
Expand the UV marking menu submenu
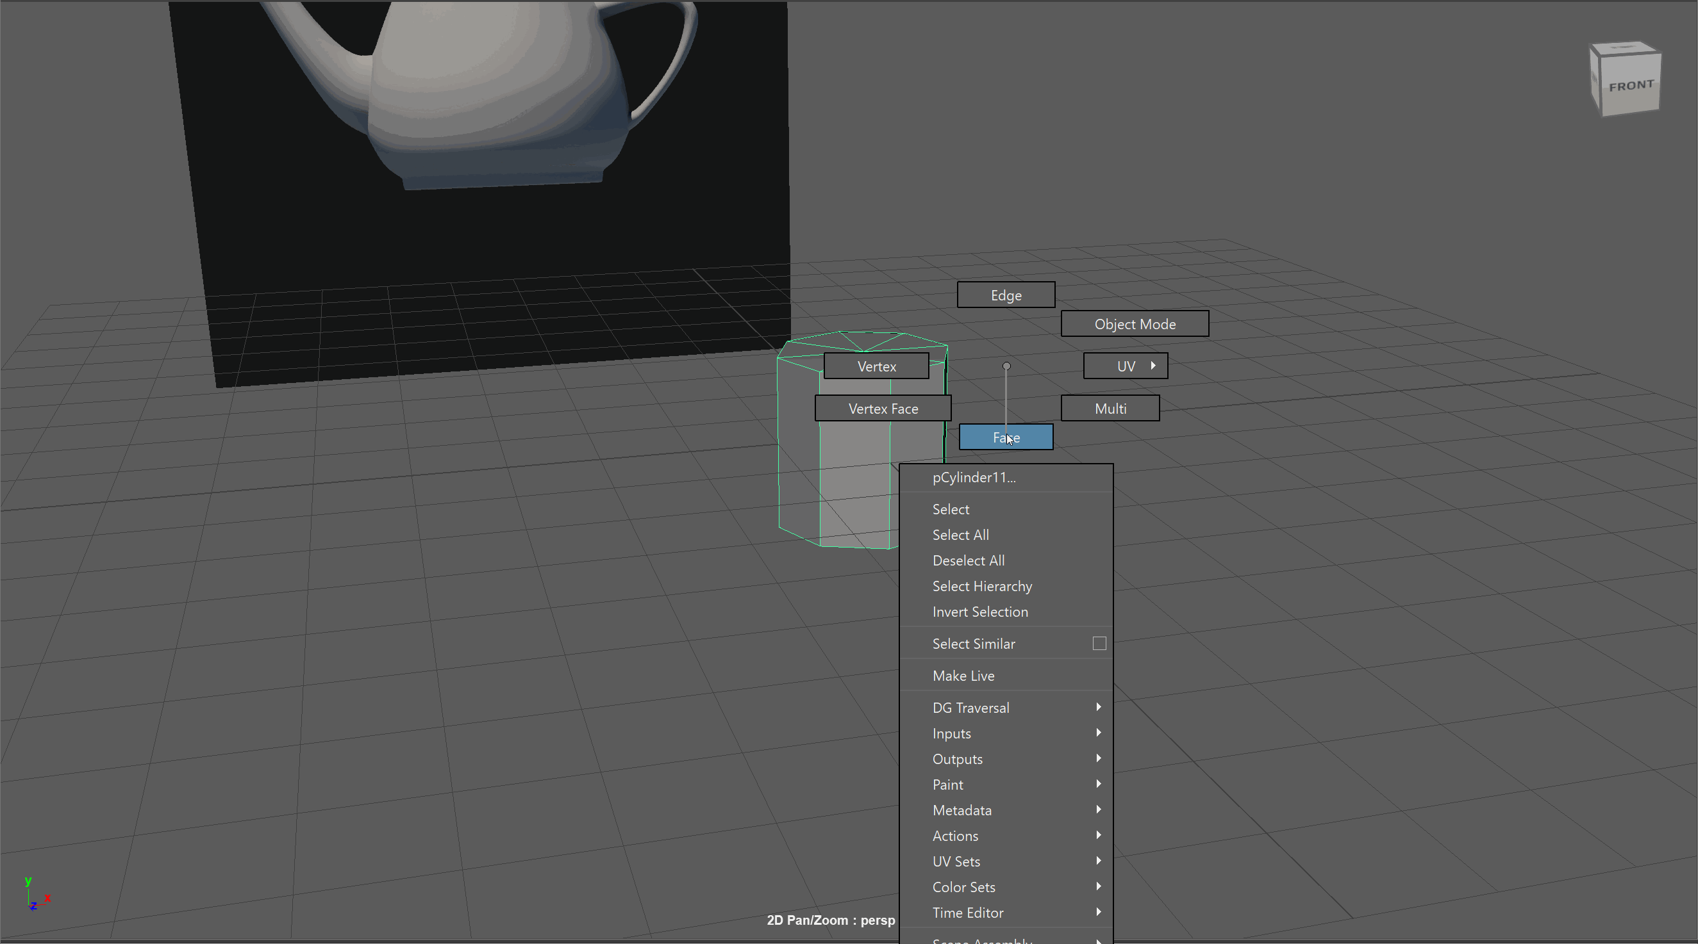click(x=1125, y=366)
